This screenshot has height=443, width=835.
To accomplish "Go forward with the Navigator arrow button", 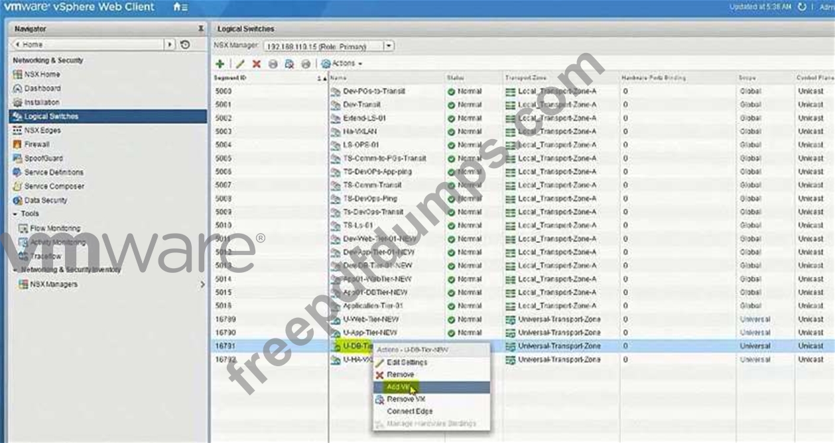I will pos(170,44).
